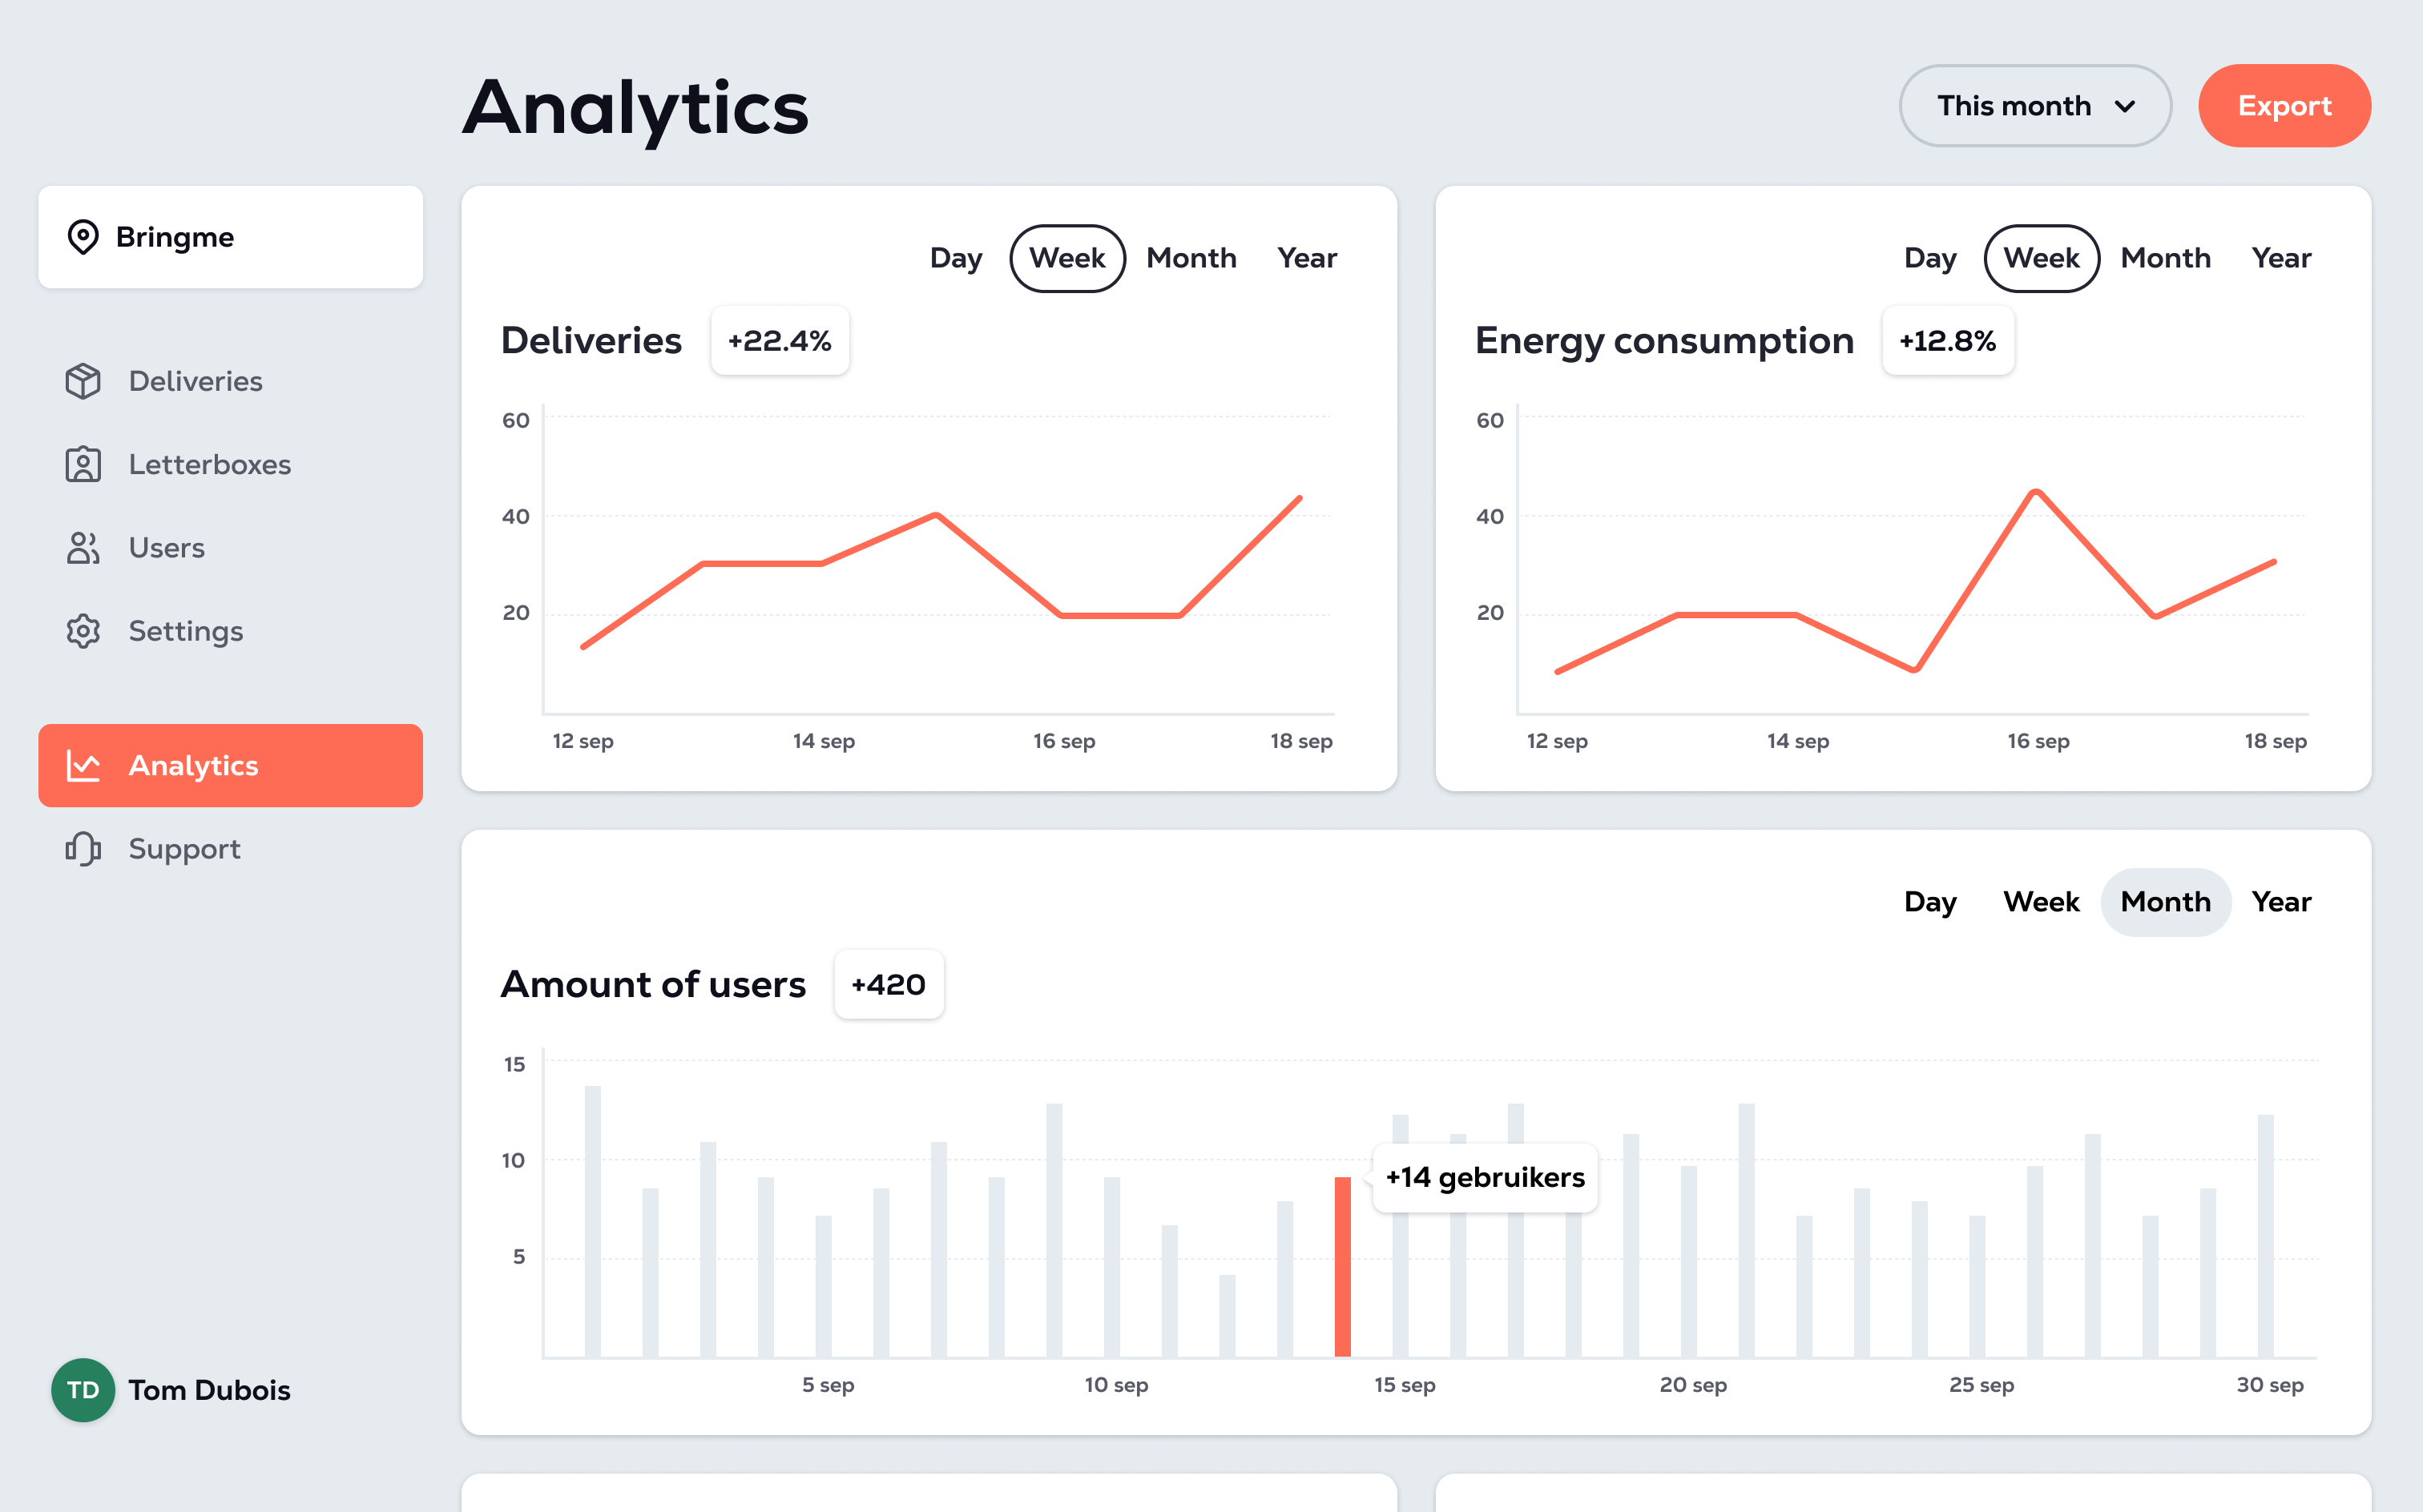Click the +14 gebruikers tooltip

[x=1485, y=1178]
